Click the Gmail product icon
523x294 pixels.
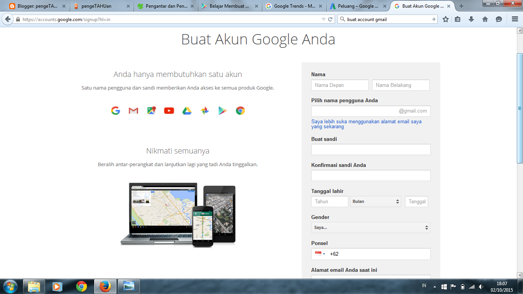(x=133, y=111)
